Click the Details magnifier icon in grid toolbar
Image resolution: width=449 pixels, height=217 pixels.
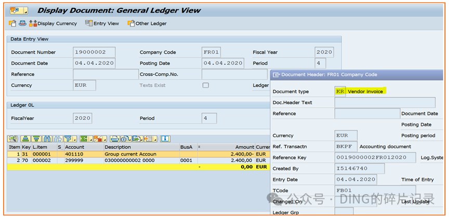[x=12, y=139]
